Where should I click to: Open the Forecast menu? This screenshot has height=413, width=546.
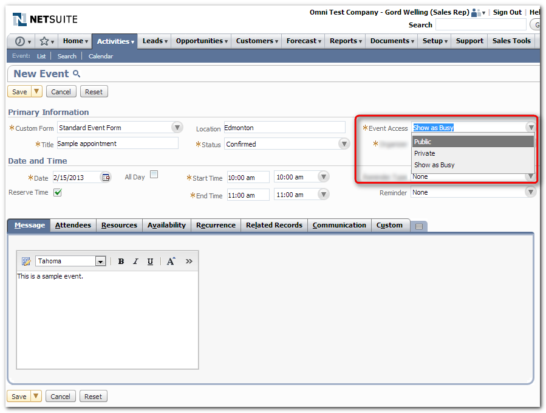303,41
